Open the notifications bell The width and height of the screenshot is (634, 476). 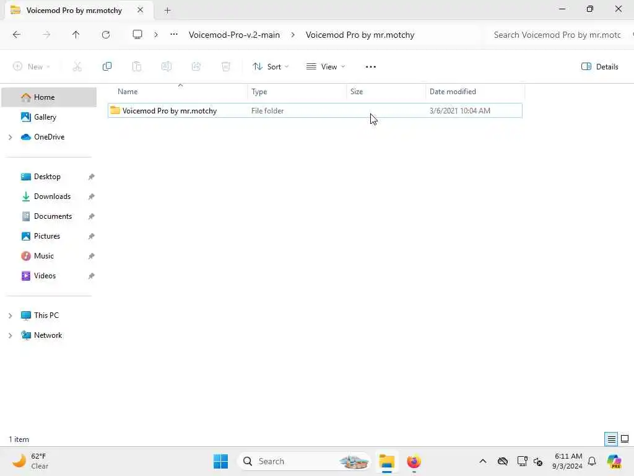click(592, 461)
